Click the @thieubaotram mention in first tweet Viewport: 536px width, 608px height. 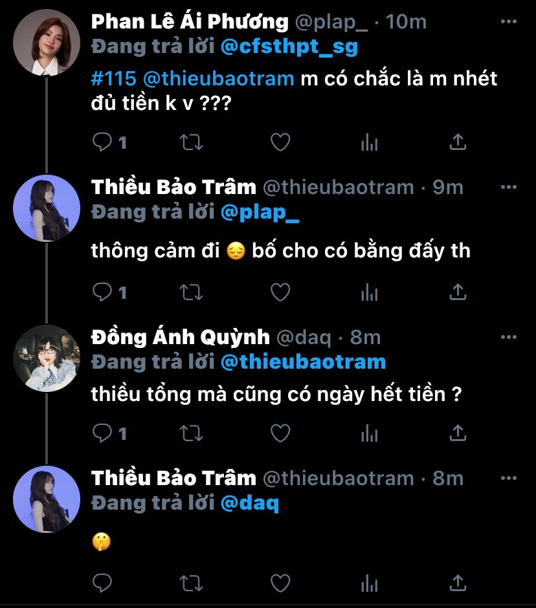click(218, 80)
